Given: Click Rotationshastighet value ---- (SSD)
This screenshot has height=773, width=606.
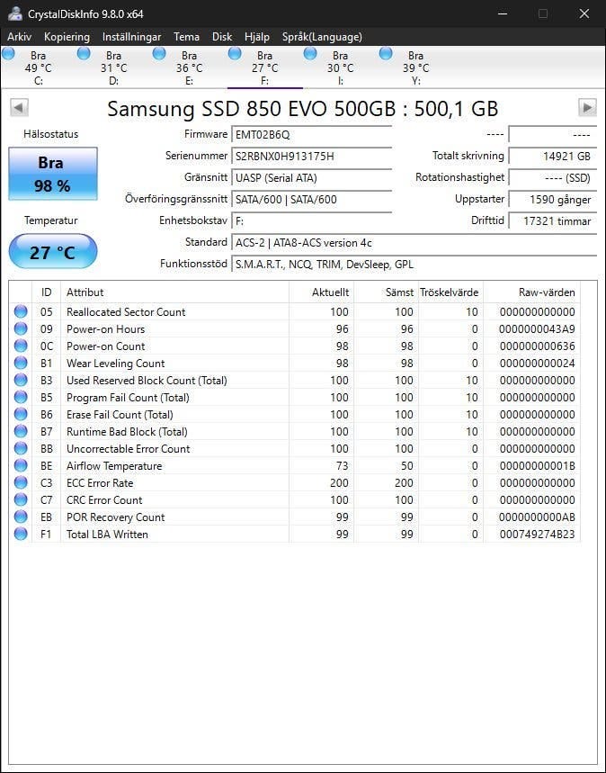Looking at the screenshot, I should tap(552, 178).
